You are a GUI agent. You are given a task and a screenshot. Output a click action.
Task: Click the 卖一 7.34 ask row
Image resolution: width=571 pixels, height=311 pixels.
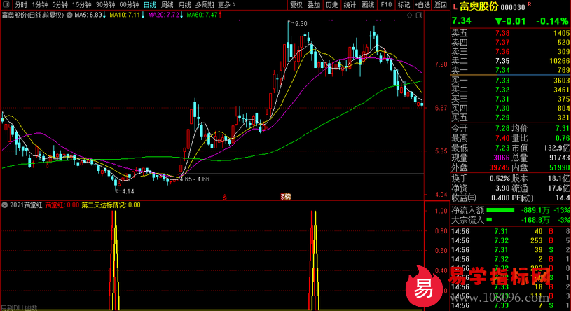(x=511, y=70)
